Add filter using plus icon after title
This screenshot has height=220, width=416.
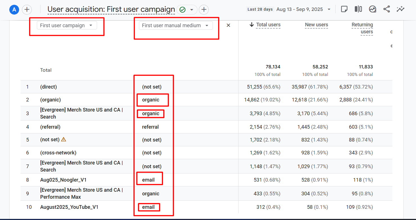[204, 10]
